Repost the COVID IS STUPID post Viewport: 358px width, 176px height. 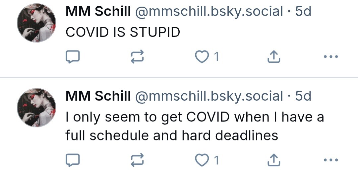(137, 56)
